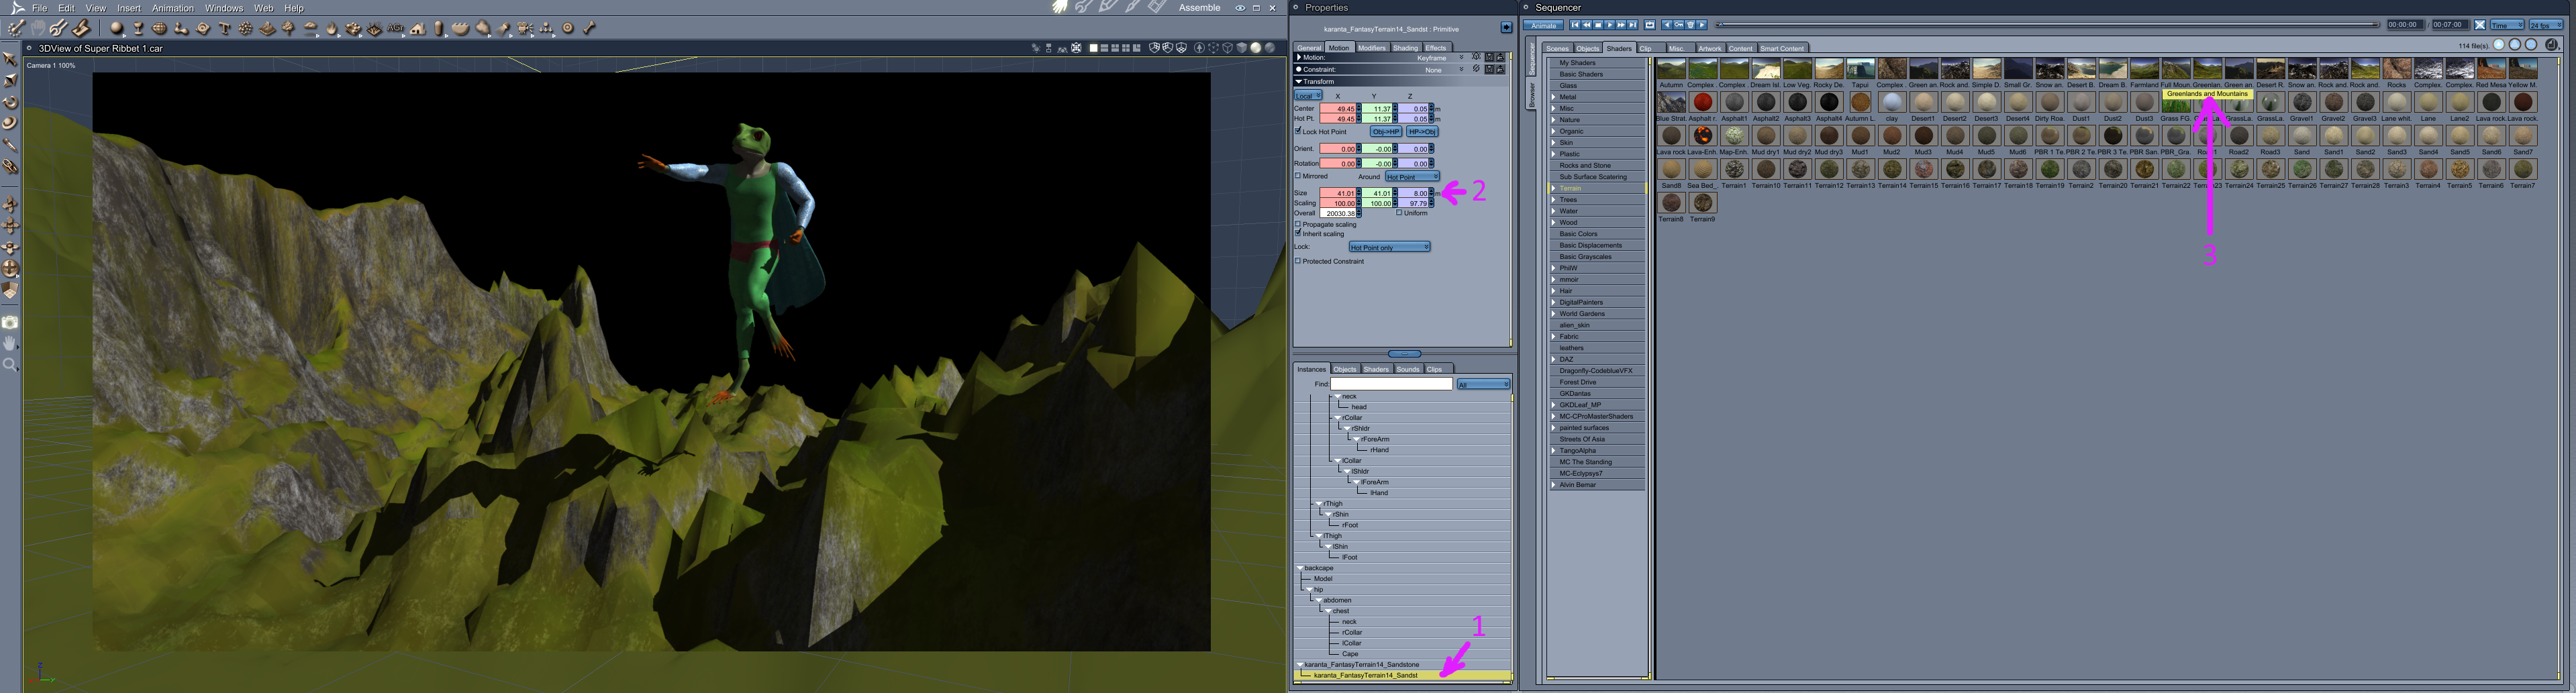Enable the Mirrored checkbox
This screenshot has width=2576, height=693.
click(1298, 176)
